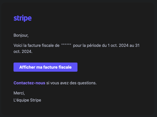Follow the Contactez-nous link

pyautogui.click(x=29, y=83)
